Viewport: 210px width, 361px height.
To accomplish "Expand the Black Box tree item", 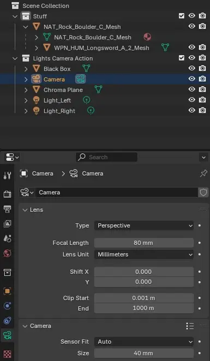I will click(x=26, y=69).
